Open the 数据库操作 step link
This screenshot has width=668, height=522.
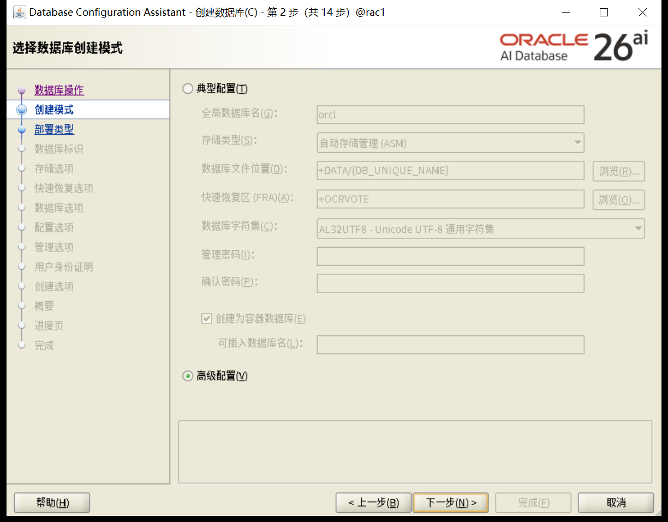[x=59, y=90]
